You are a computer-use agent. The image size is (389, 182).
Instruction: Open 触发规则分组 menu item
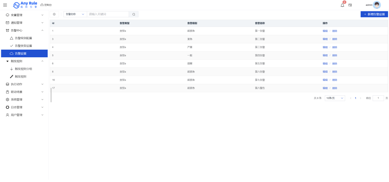click(24, 69)
